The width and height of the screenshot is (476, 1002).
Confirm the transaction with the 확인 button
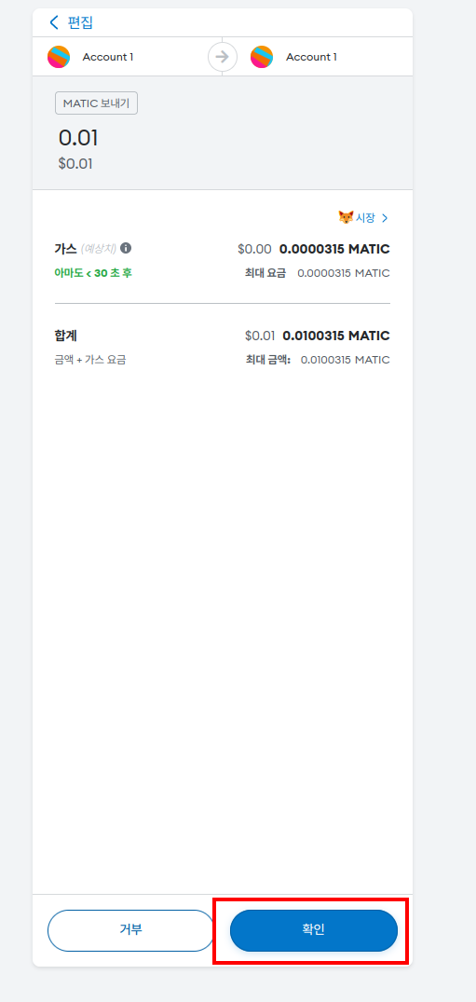click(x=314, y=930)
